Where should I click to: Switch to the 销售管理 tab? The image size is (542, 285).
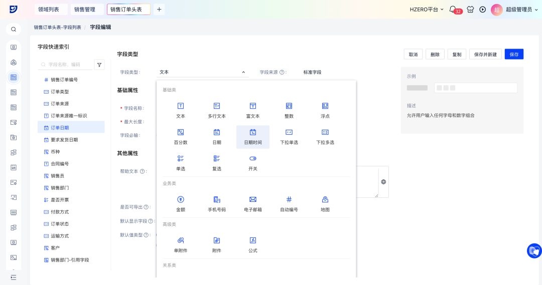86,9
